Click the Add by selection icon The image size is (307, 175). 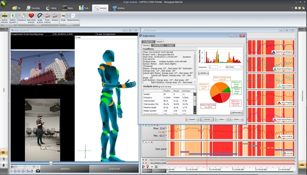[5, 18]
